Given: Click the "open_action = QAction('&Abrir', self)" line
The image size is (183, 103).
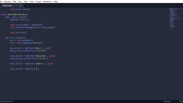Looking at the screenshot, I should 31,64.
